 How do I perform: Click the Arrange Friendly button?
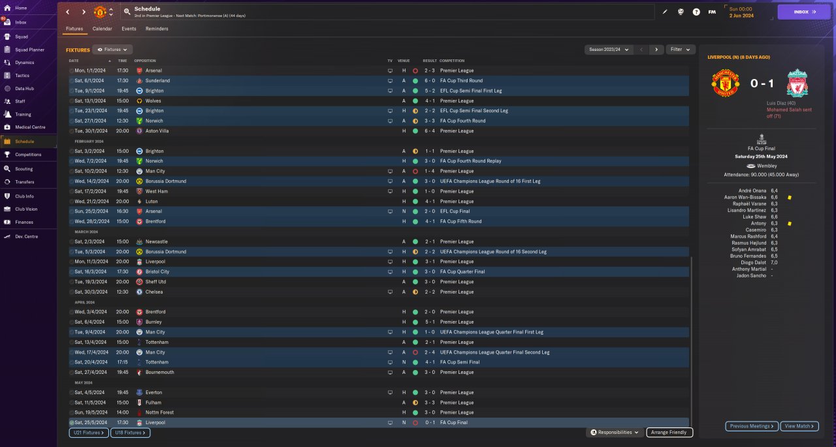pyautogui.click(x=669, y=432)
